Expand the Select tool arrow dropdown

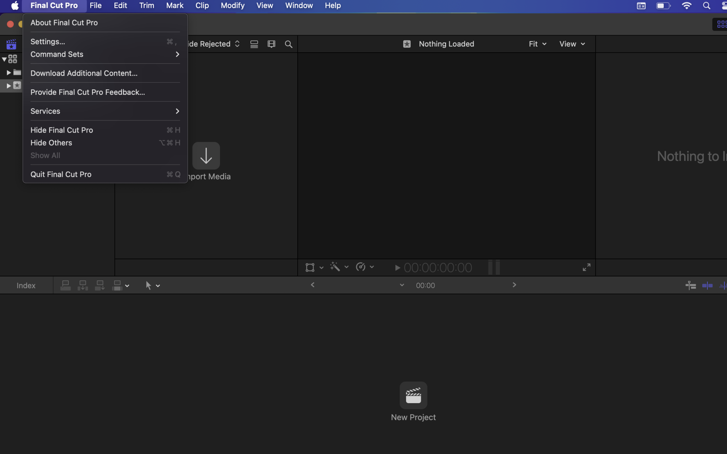157,286
